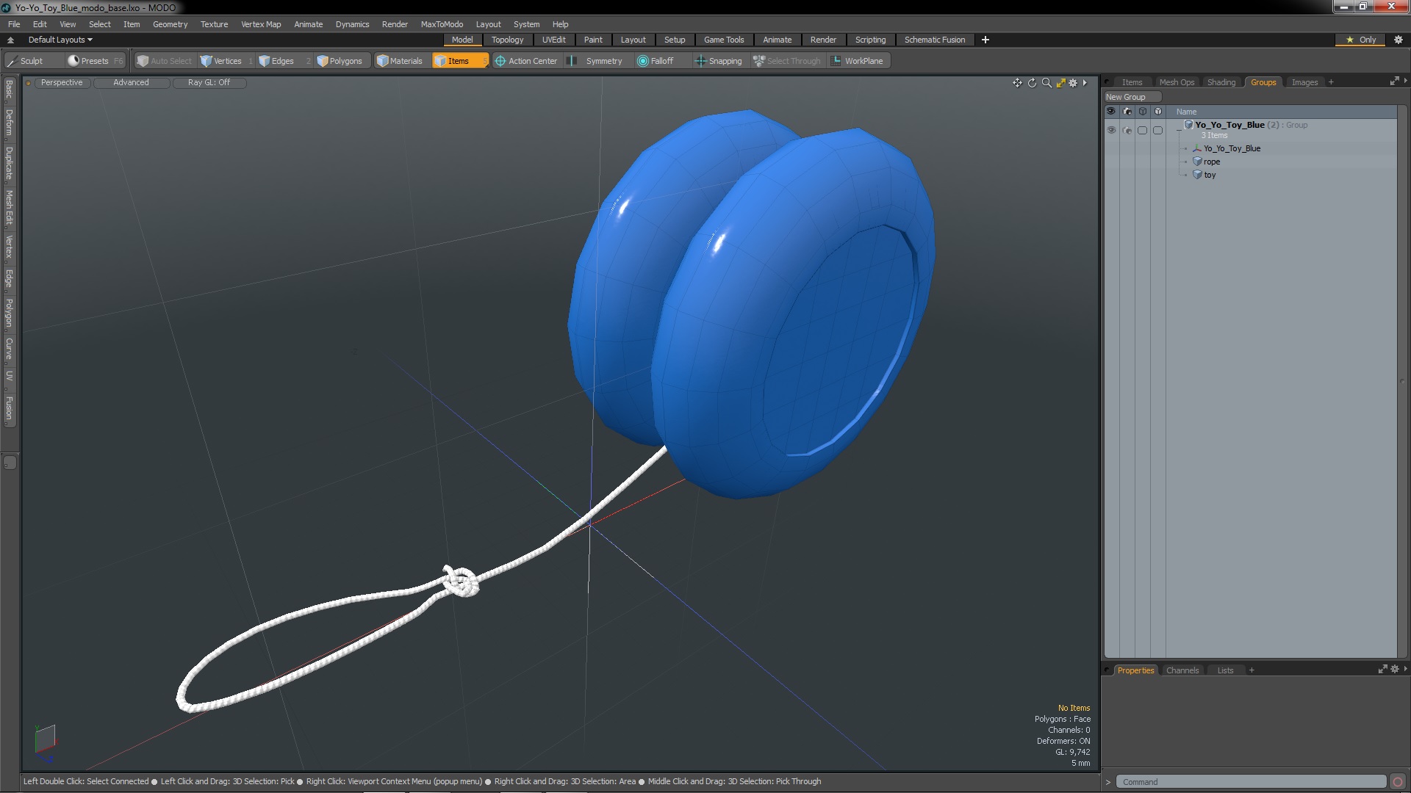Open the layout settings gear icon
This screenshot has height=793, width=1411.
pos(1399,40)
